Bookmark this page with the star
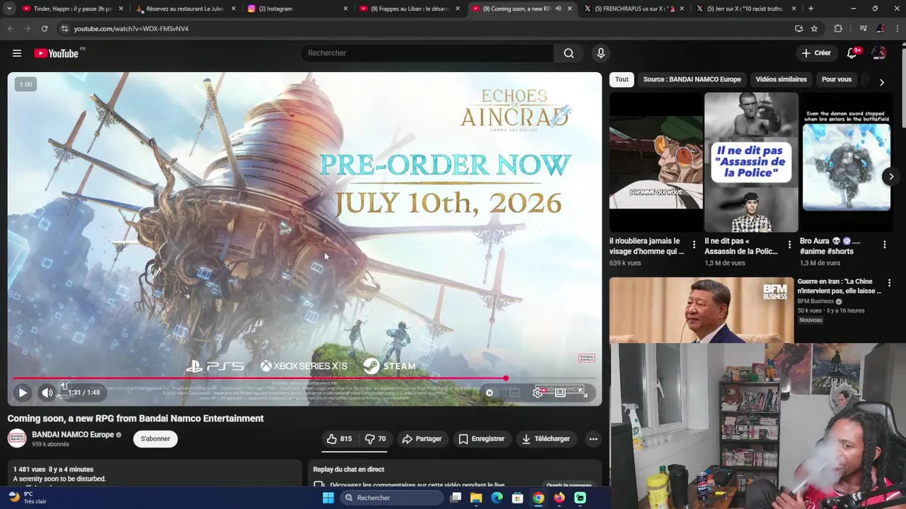Screen dimensions: 906x509 [815, 28]
